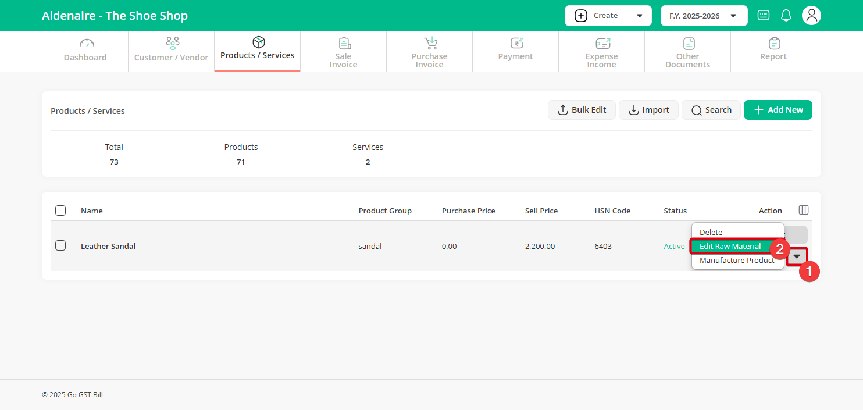
Task: Open the Sale Invoice tab
Action: pyautogui.click(x=343, y=51)
